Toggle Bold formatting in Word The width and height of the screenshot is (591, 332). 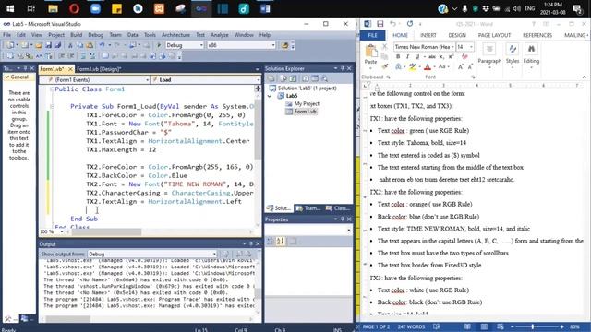398,57
